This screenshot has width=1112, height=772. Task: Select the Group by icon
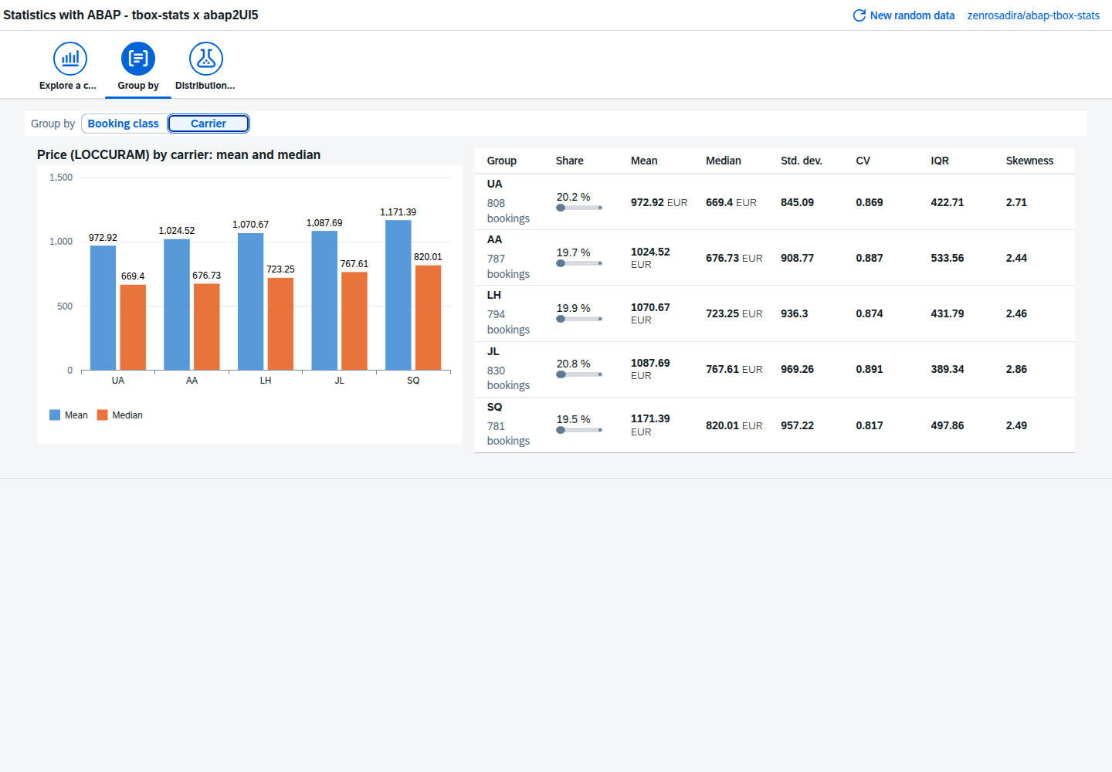pos(138,59)
